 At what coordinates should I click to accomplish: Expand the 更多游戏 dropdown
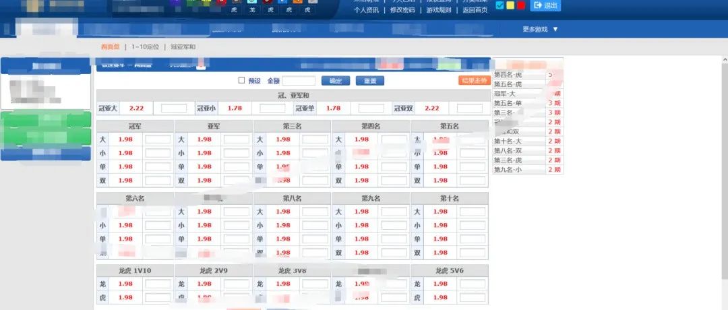point(541,29)
